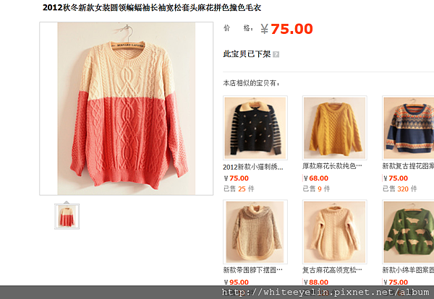Click the 新款带围脖下摆圆 product link
This screenshot has width=434, height=299.
(252, 270)
